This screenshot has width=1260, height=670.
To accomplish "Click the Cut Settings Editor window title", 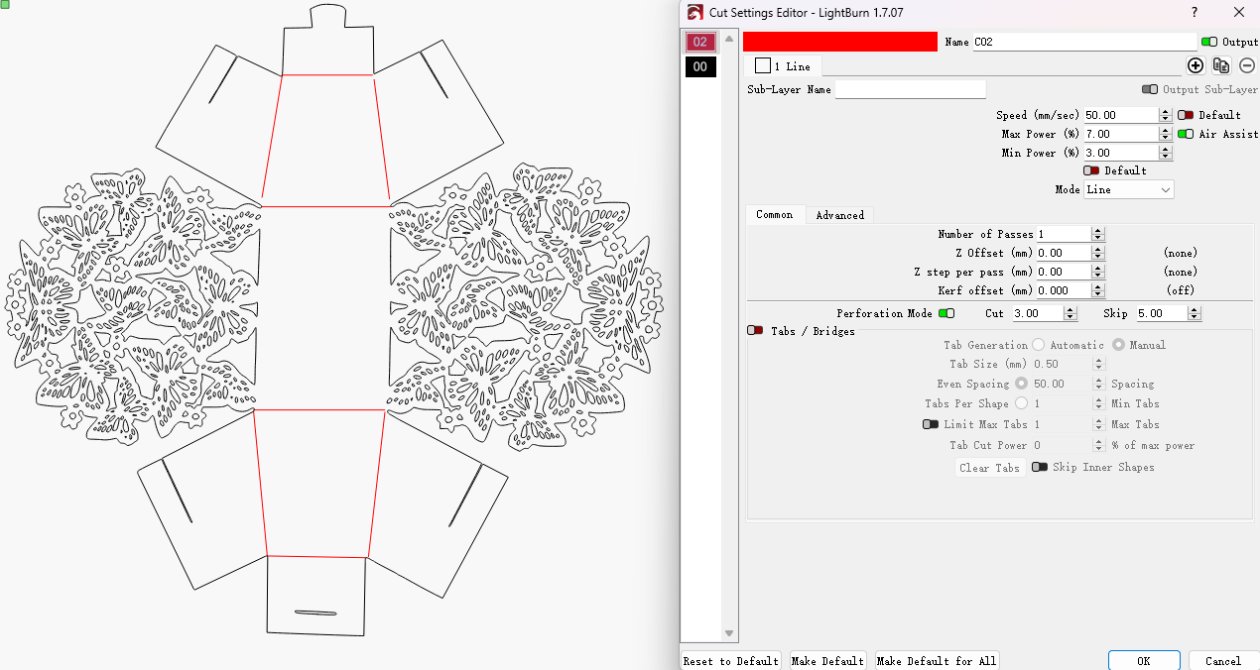I will [806, 13].
